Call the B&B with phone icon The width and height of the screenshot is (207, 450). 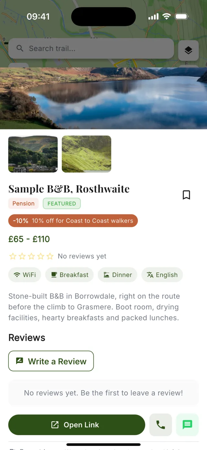(160, 425)
